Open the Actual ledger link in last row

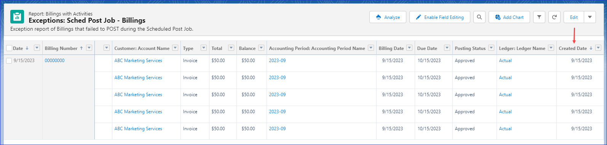(x=505, y=129)
